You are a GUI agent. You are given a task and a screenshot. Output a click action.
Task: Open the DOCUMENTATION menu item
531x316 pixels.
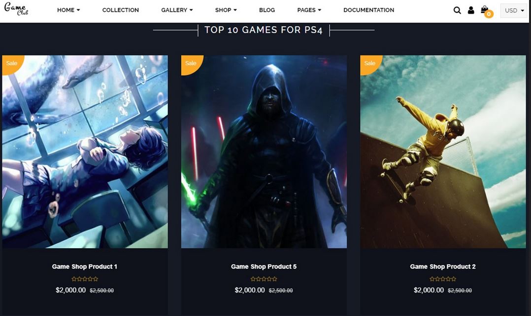point(369,10)
